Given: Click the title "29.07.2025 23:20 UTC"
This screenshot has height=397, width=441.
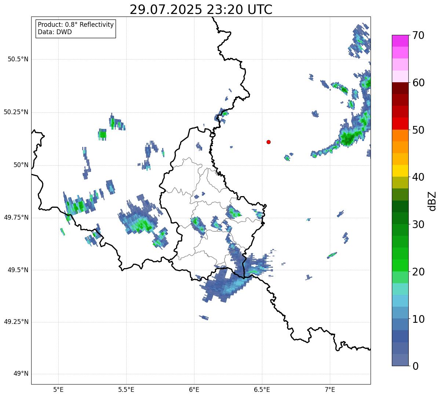Looking at the screenshot, I should [x=201, y=10].
